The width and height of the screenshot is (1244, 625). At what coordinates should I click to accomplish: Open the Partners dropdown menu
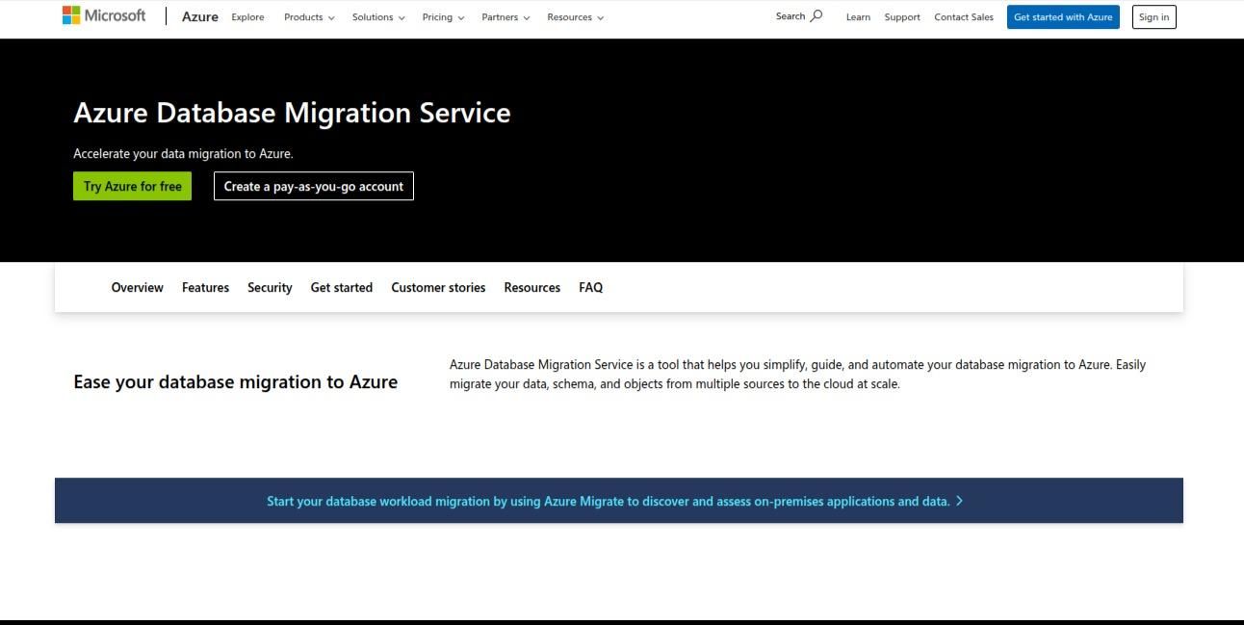pyautogui.click(x=505, y=17)
